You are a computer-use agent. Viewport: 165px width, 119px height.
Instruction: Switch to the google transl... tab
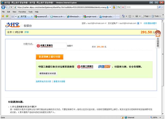pyautogui.click(x=91, y=17)
